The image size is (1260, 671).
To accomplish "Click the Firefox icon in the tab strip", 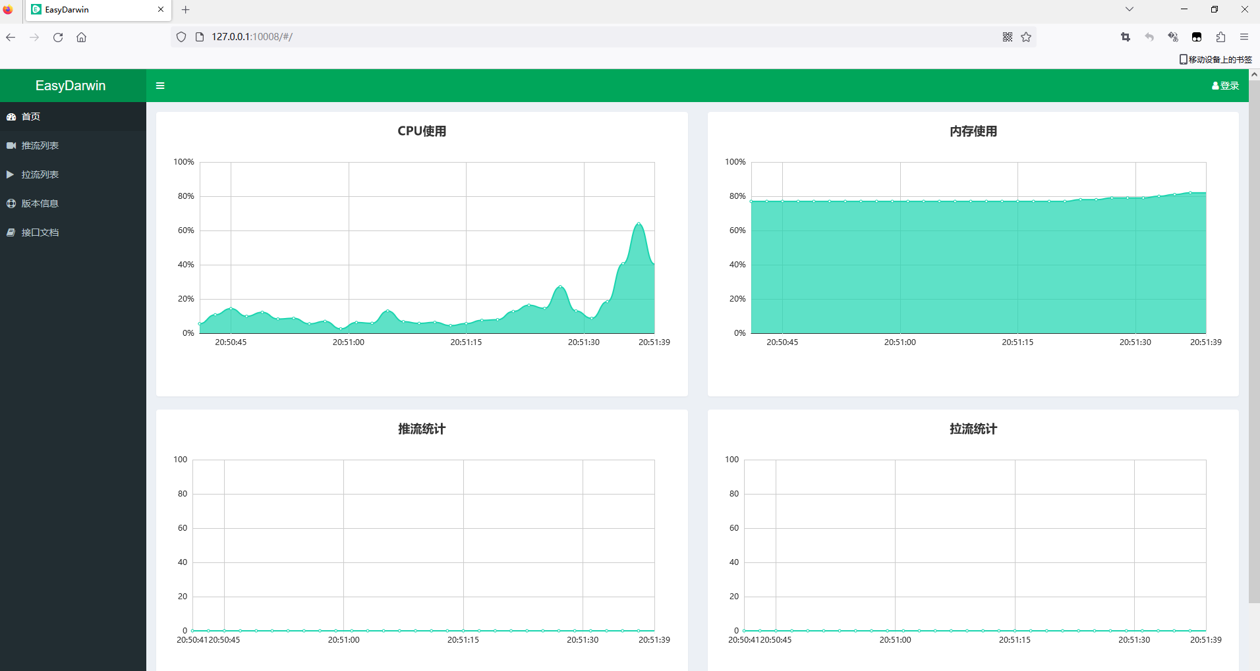I will coord(8,10).
